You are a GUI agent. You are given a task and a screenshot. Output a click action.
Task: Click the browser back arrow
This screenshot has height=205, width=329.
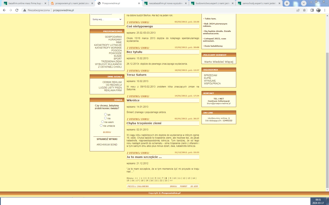[x=4, y=10]
